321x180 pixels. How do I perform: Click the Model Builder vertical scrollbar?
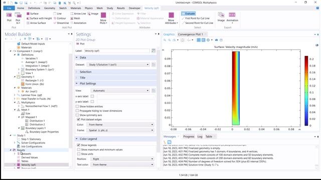(x=70, y=101)
